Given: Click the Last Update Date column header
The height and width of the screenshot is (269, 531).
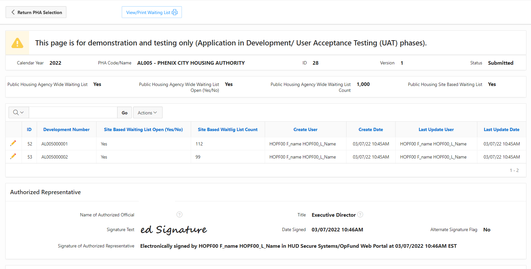Looking at the screenshot, I should (502, 129).
